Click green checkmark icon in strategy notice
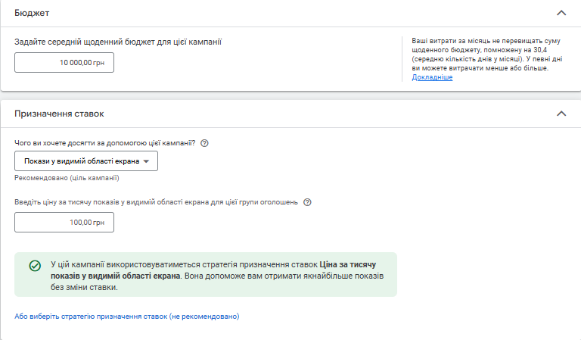 [35, 266]
